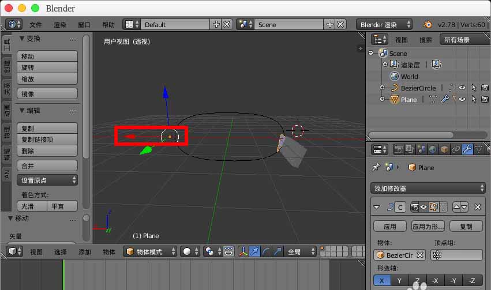Delete the current Scene
Screen dimensions: 491x290
click(x=340, y=24)
